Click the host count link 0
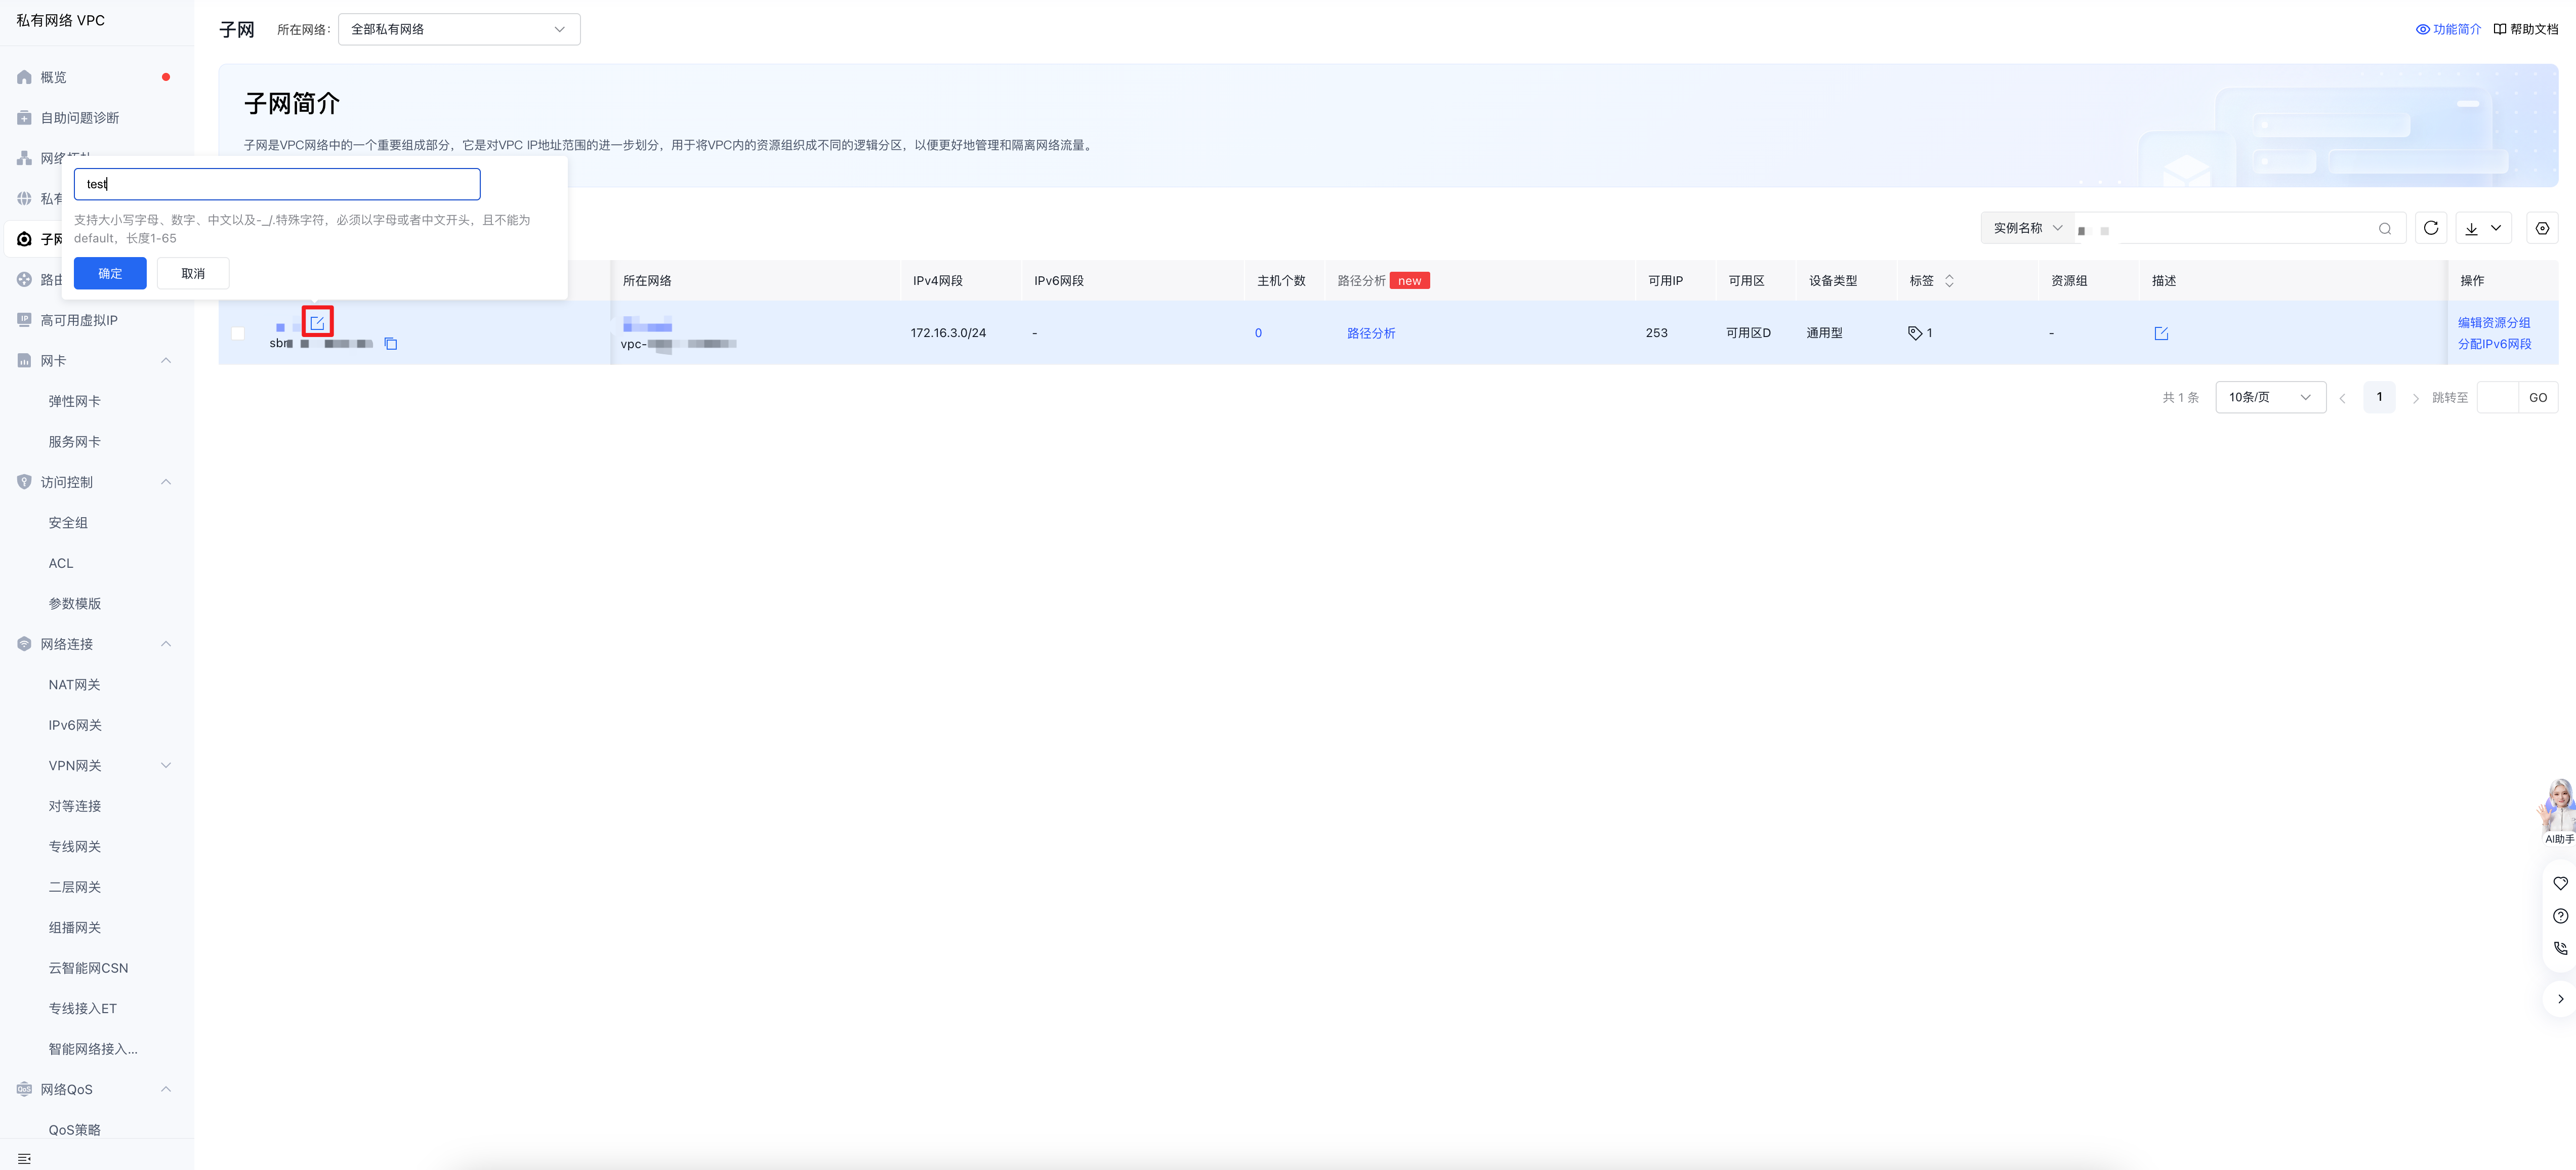Viewport: 2576px width, 1170px height. 1258,333
